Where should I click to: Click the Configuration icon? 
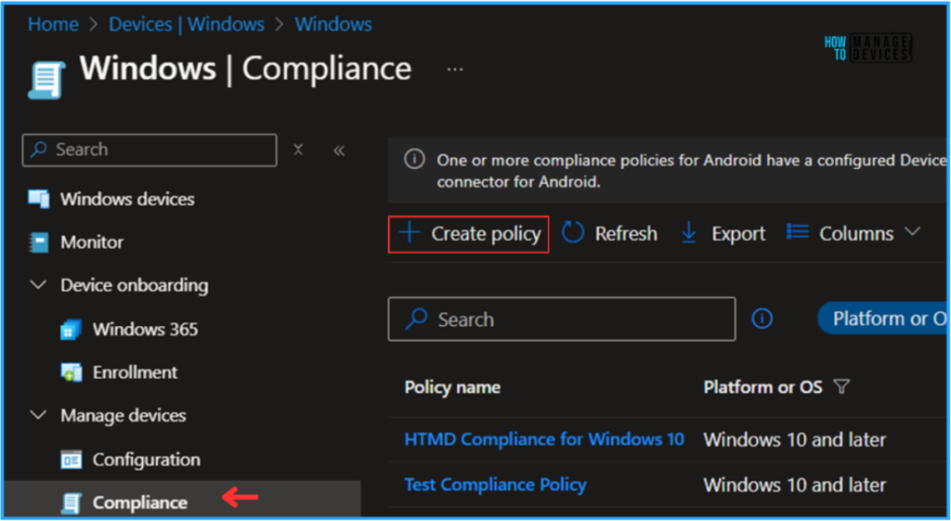[71, 460]
